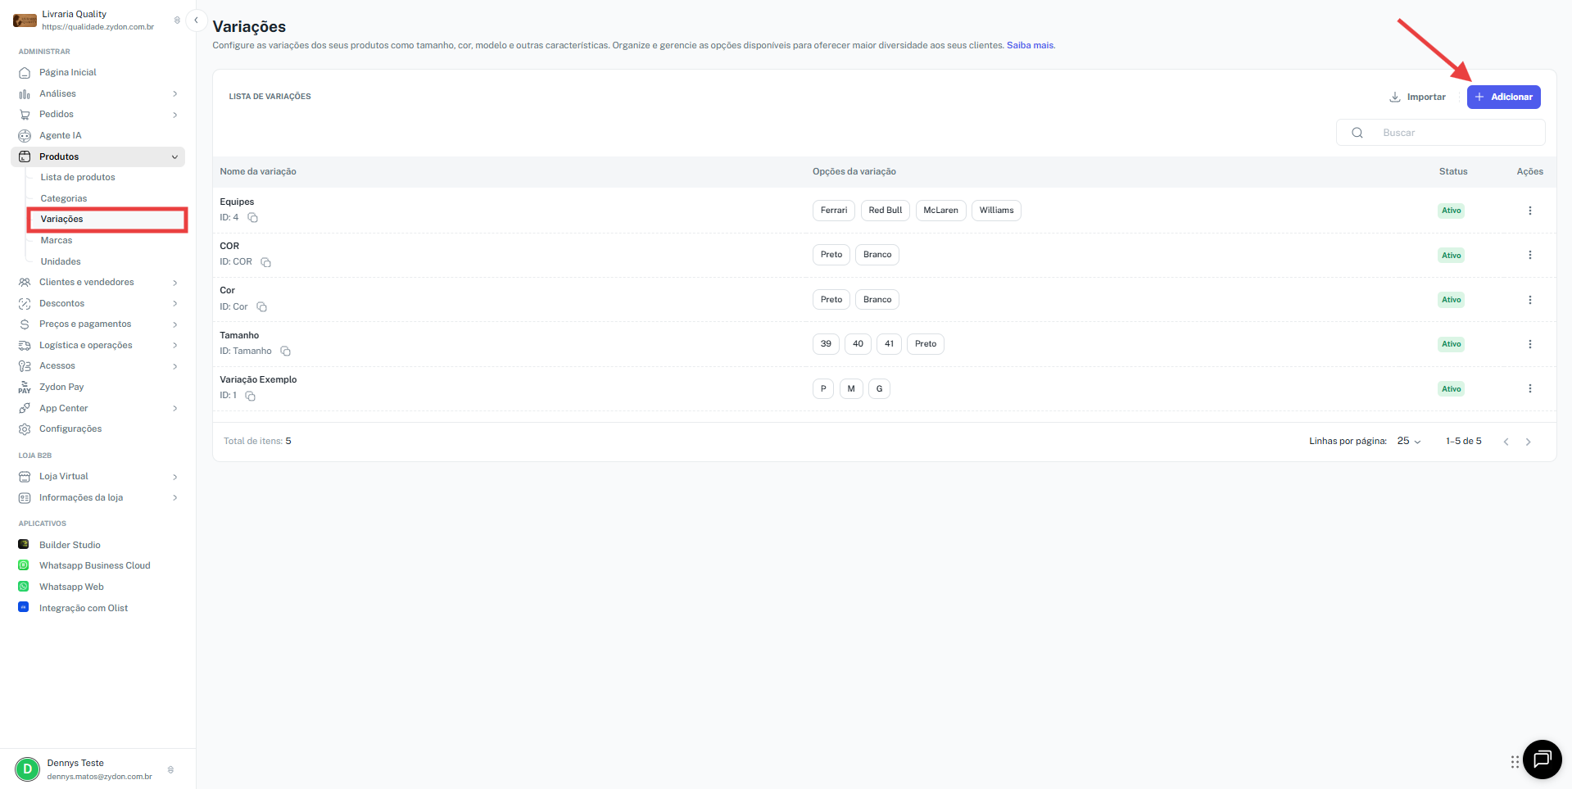Open Whatsapp Business Cloud app

[95, 565]
